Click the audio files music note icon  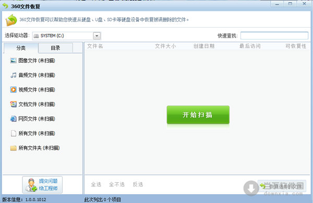[x=13, y=75]
